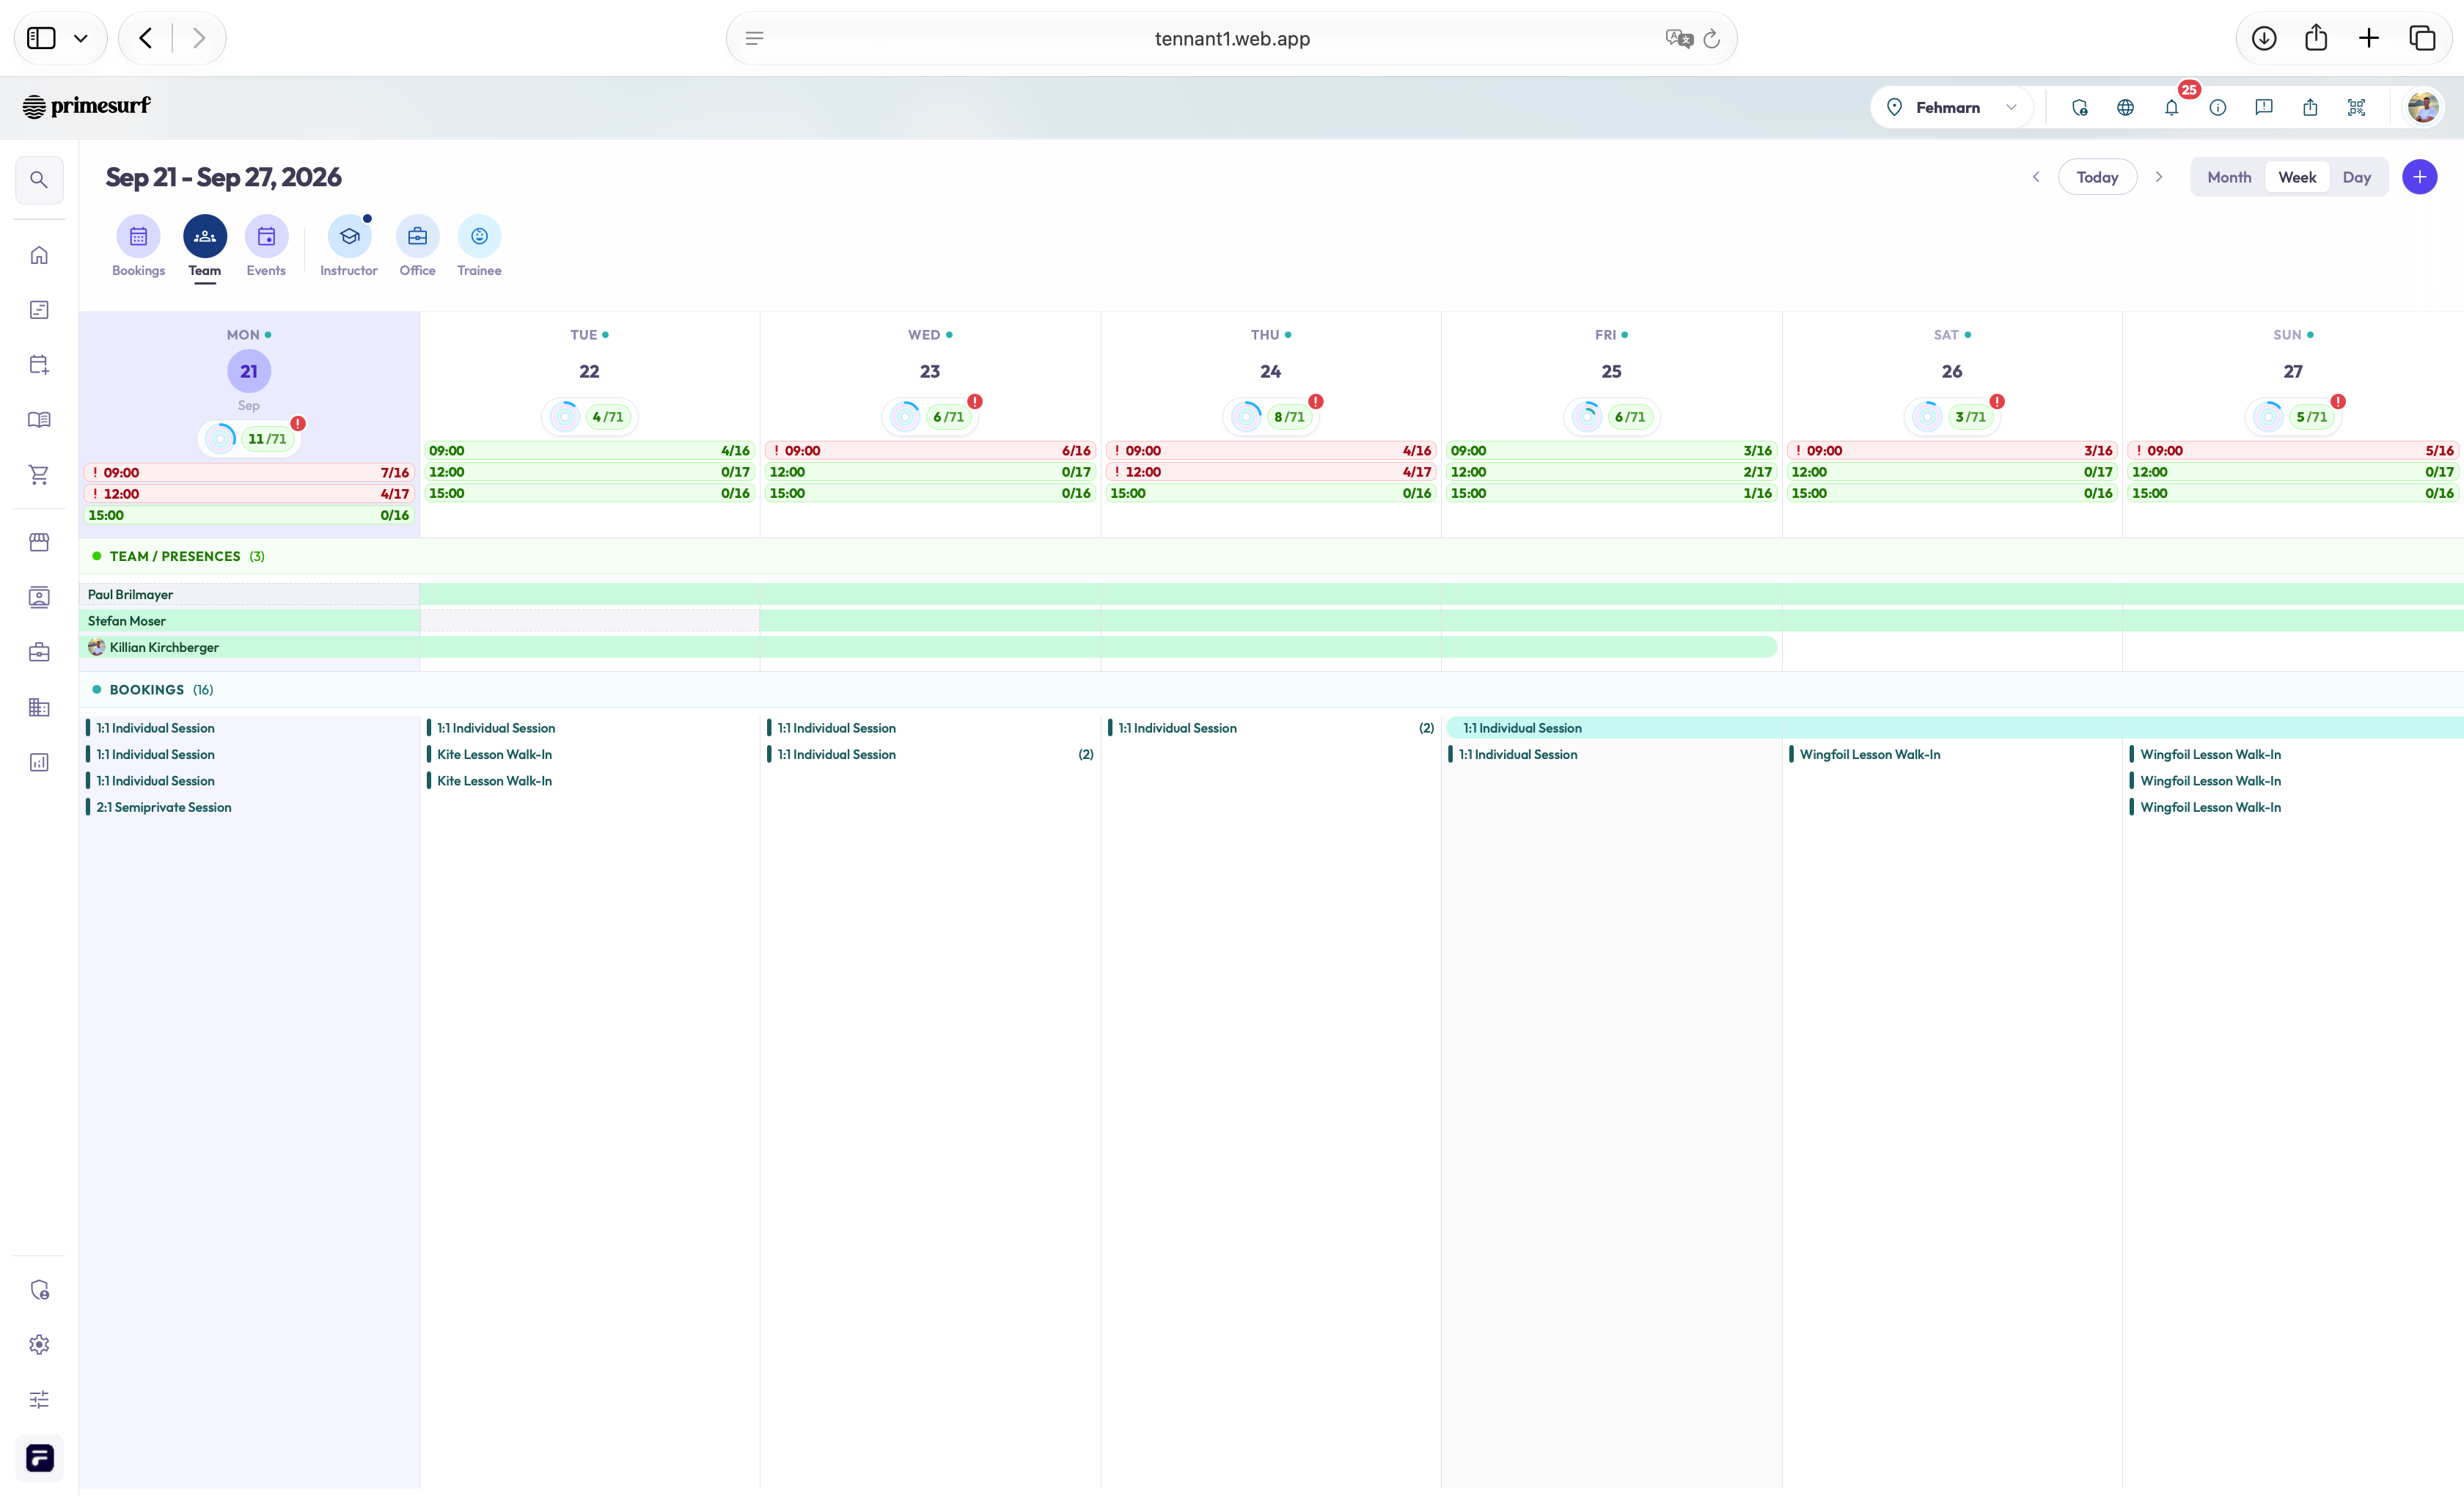Screen dimensions: 2464x1496
Task: Open the search icon in sidebar
Action: pyautogui.click(x=39, y=180)
